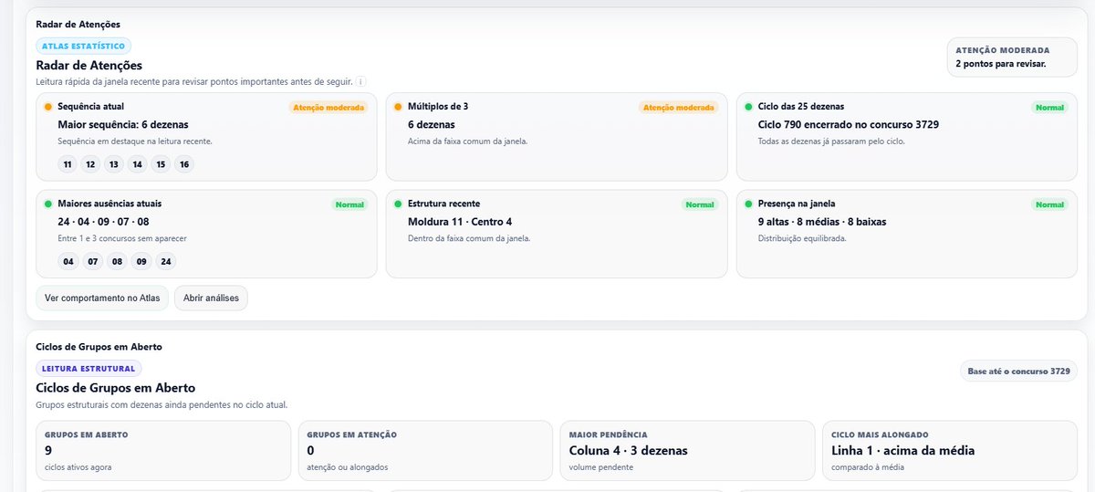Open the GRUPOS EM ABERTO stat card
Screen dimensions: 1095x492
[x=162, y=450]
